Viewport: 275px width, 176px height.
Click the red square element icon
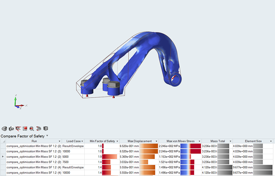tap(25, 129)
